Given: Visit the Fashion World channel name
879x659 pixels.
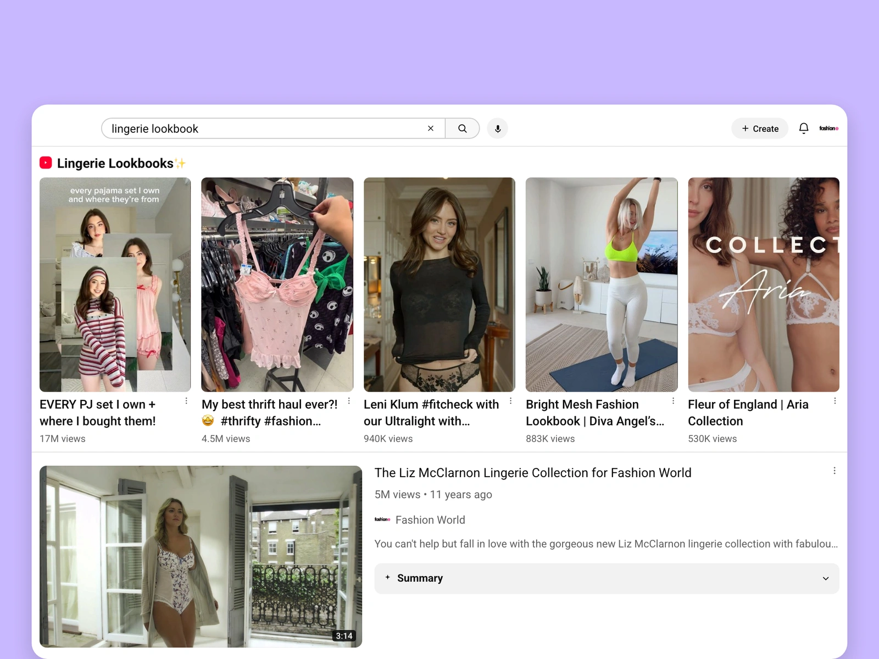Looking at the screenshot, I should [430, 520].
